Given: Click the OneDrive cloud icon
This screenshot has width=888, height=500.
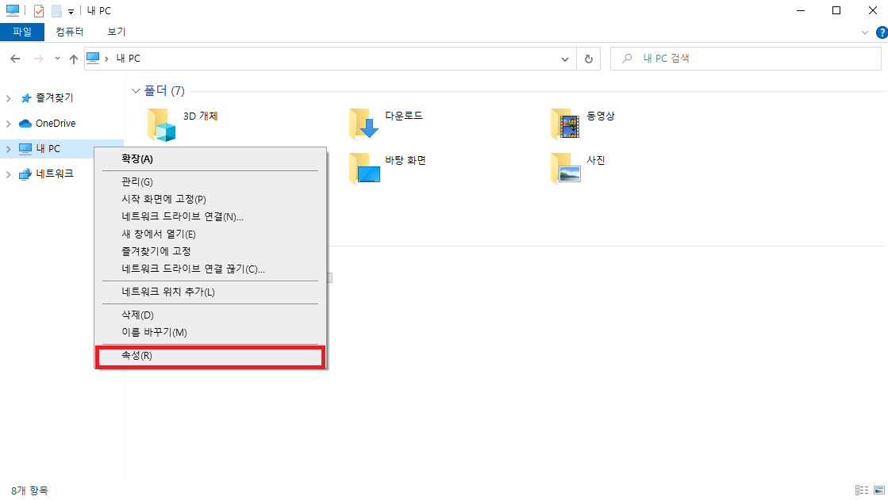Looking at the screenshot, I should click(25, 124).
